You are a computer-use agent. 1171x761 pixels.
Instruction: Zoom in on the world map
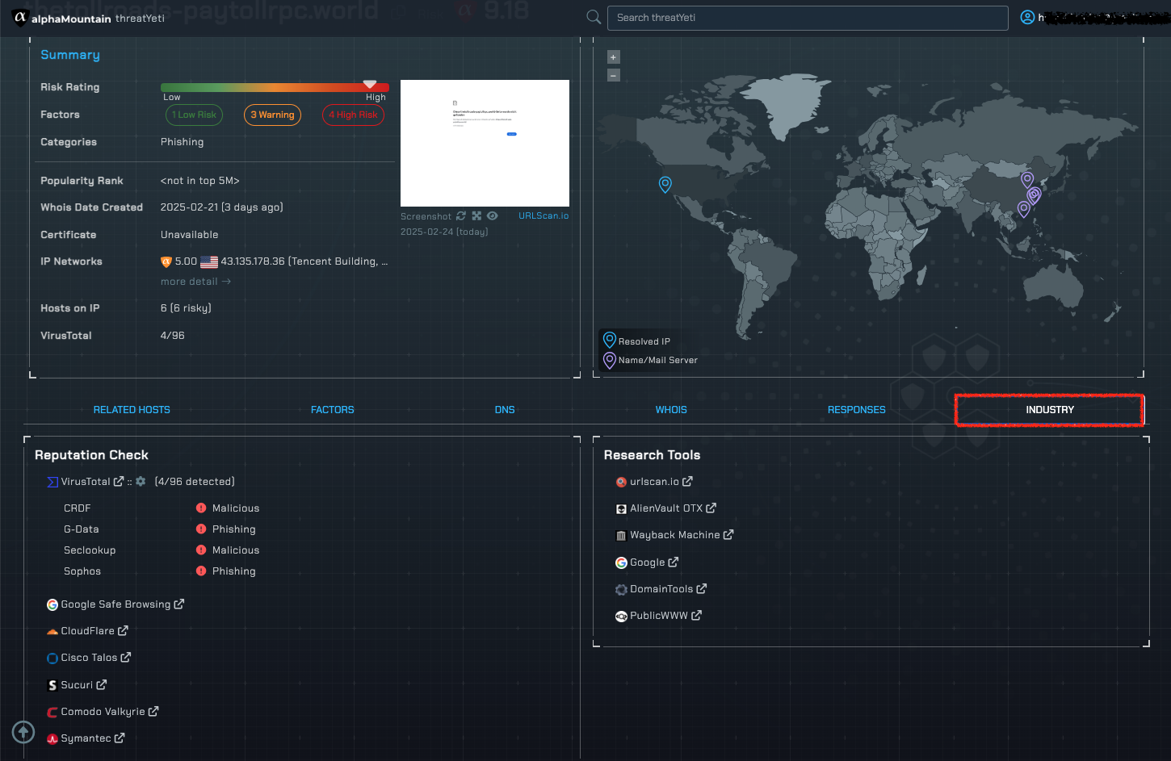(x=614, y=57)
